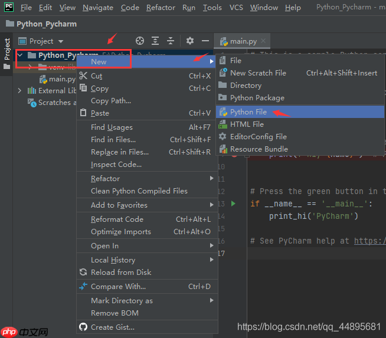The width and height of the screenshot is (386, 338).
Task: Open the Code menu
Action: [130, 8]
